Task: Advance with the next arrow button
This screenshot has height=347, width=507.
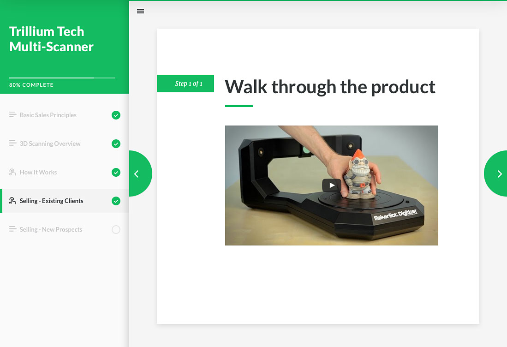Action: (x=495, y=173)
